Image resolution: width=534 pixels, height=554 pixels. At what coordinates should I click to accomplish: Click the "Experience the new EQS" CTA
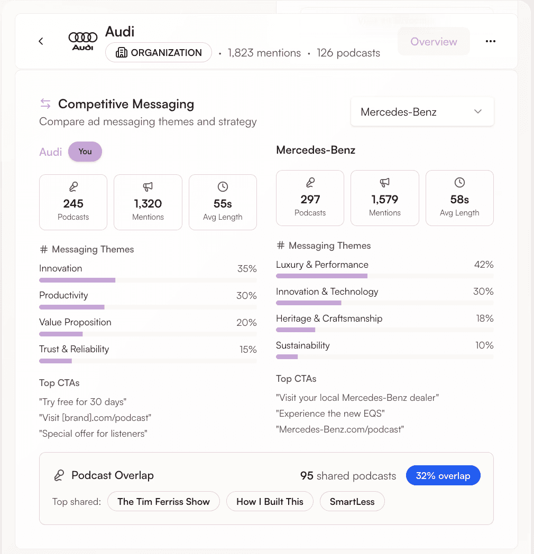(x=330, y=414)
